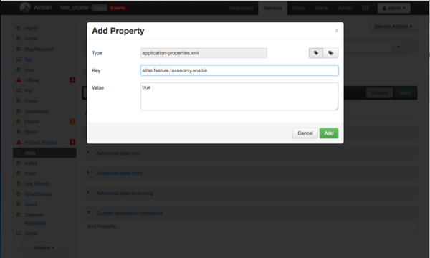The width and height of the screenshot is (430, 258).
Task: Click into the Key input field
Action: tap(239, 70)
